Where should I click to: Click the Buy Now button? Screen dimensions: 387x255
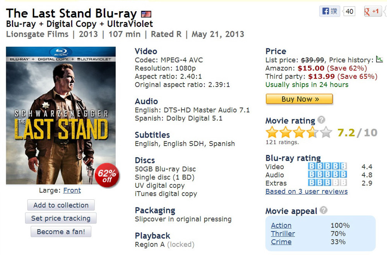[x=299, y=99]
